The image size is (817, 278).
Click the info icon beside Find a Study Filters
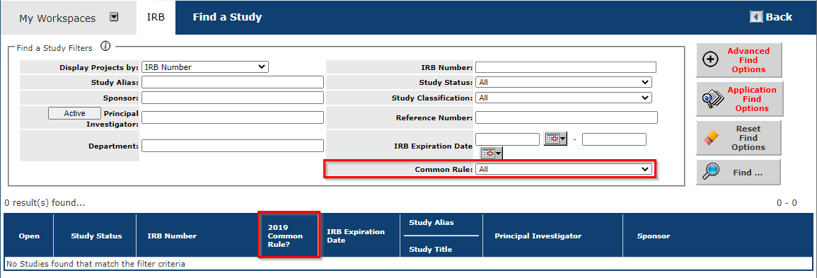point(105,47)
